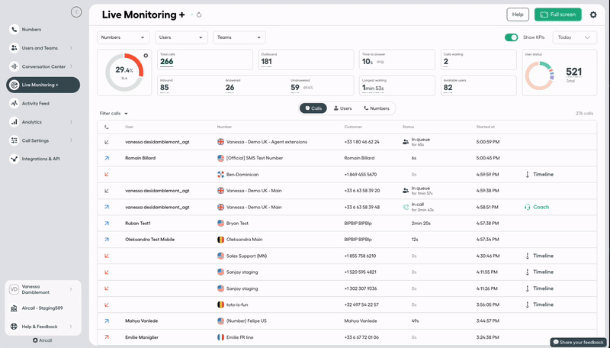Enter Full screen mode
The height and width of the screenshot is (348, 610).
557,14
